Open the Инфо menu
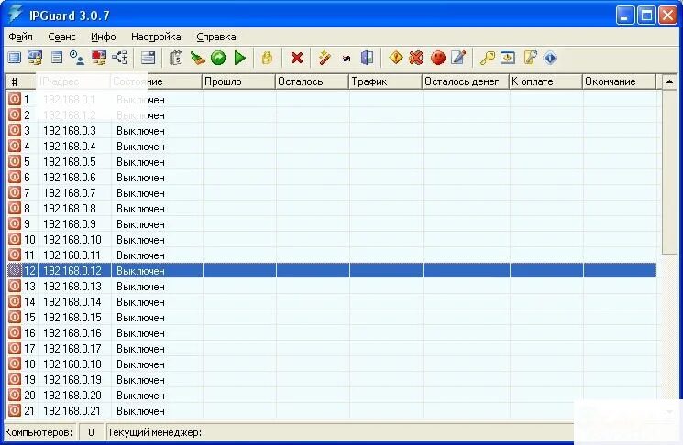 pyautogui.click(x=104, y=37)
